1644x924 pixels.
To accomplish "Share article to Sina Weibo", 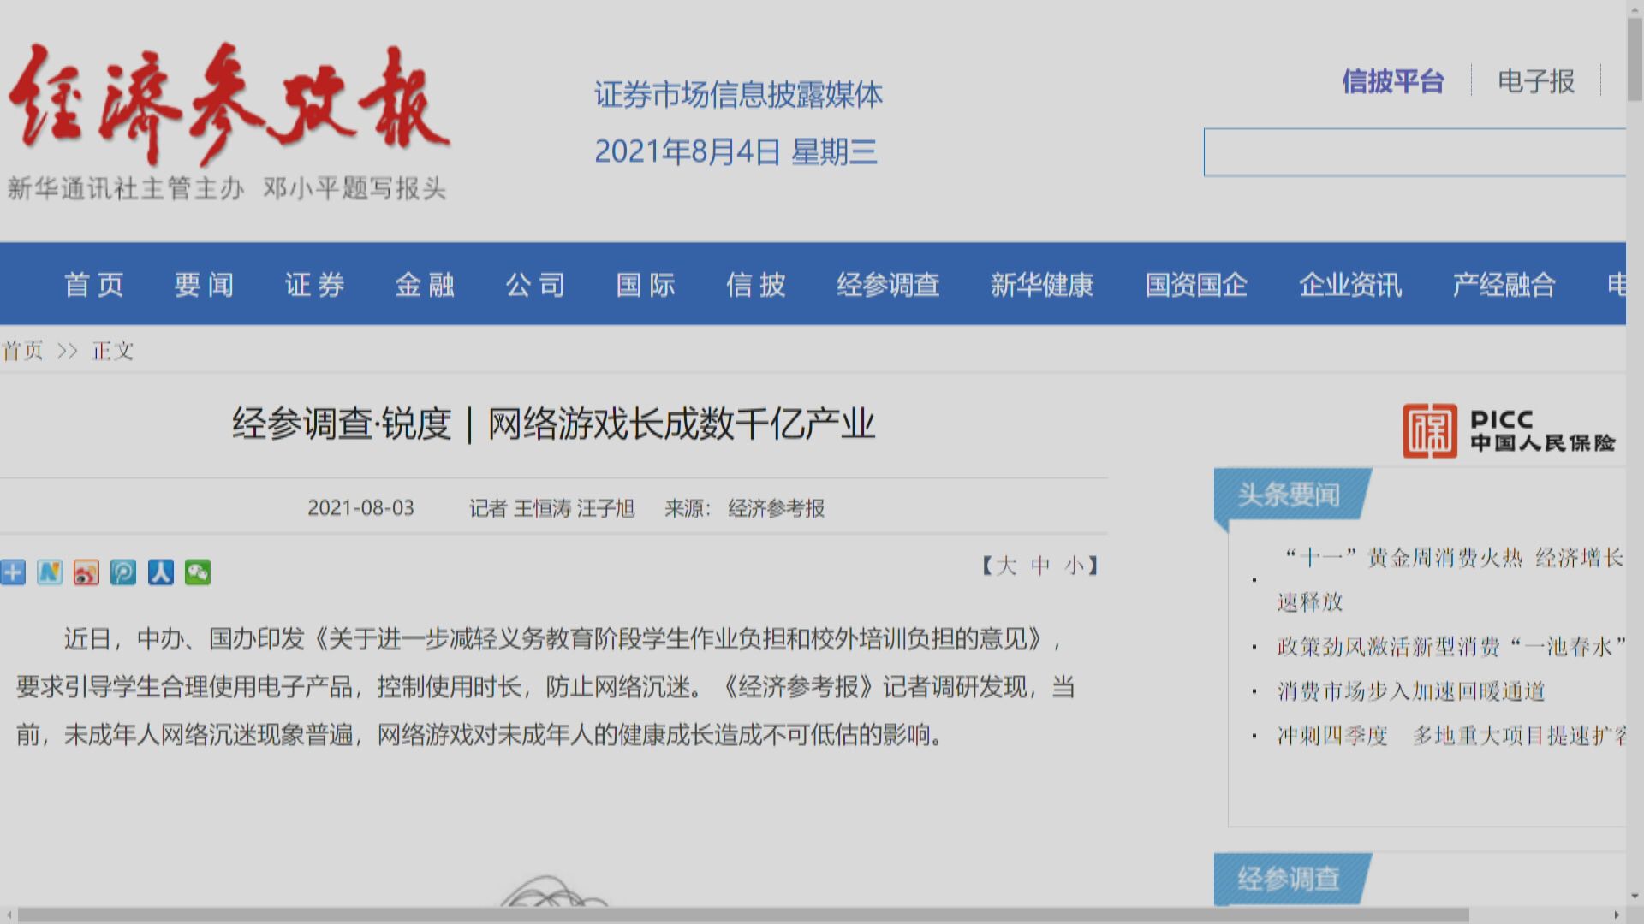I will click(x=86, y=573).
